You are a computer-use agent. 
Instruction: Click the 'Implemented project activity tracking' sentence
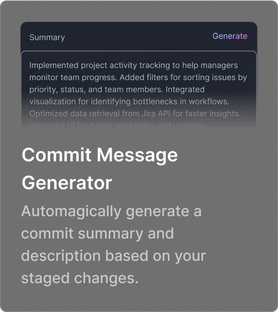pyautogui.click(x=133, y=66)
